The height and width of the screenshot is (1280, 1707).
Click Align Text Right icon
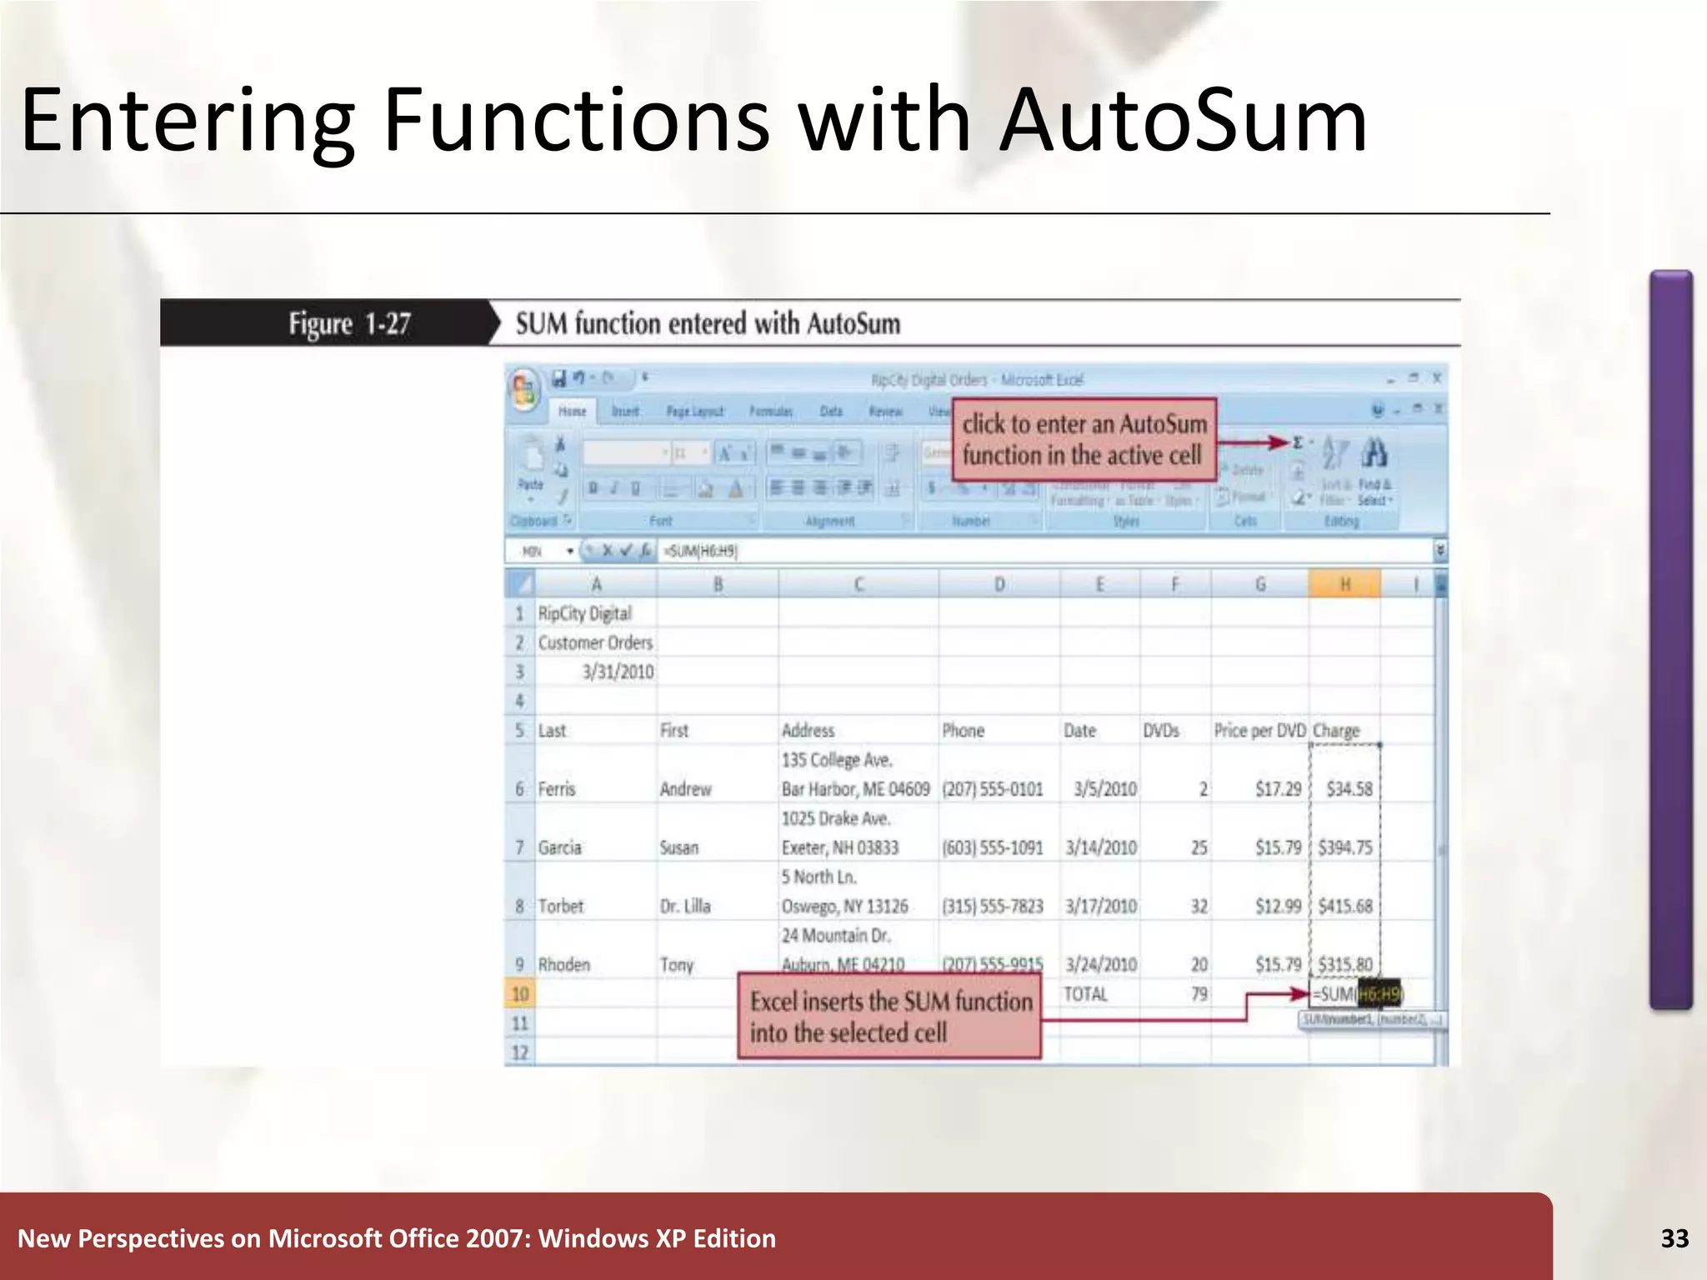pyautogui.click(x=820, y=487)
